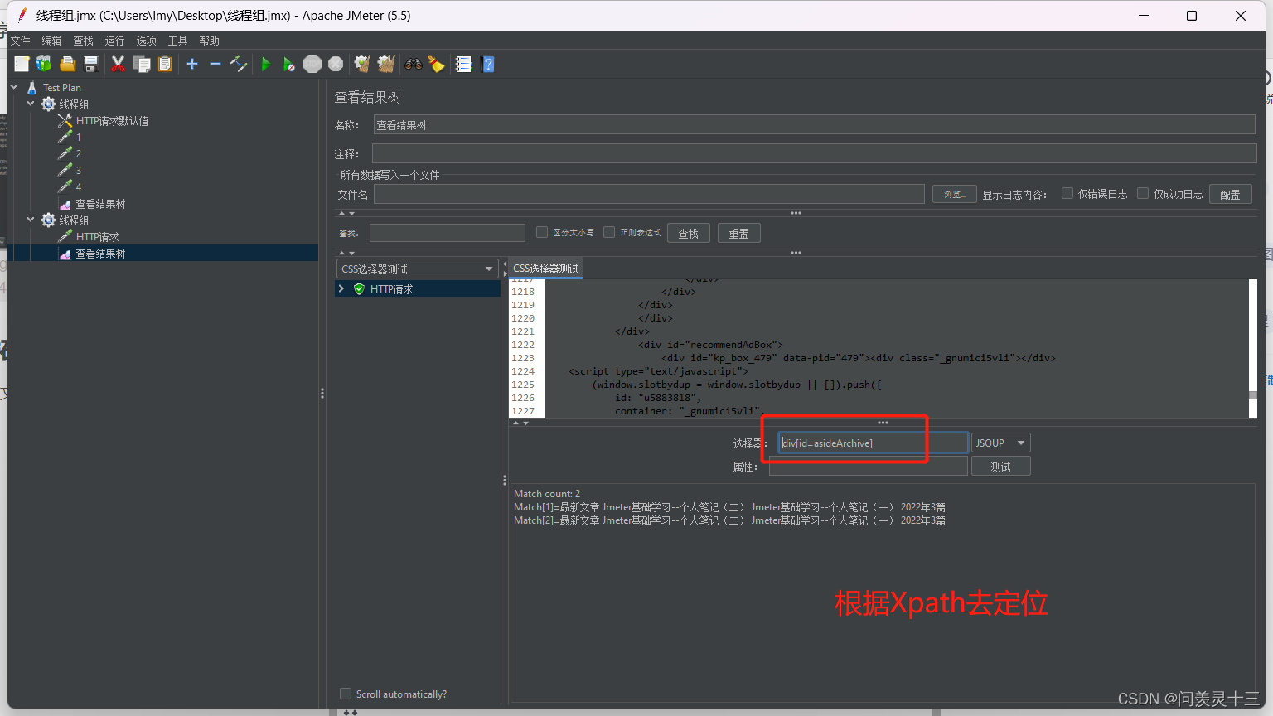Click the 注释 comment field
The height and width of the screenshot is (716, 1273).
[x=814, y=153]
